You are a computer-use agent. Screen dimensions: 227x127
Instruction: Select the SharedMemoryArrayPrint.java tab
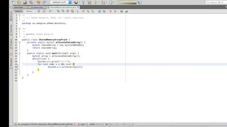63,7
